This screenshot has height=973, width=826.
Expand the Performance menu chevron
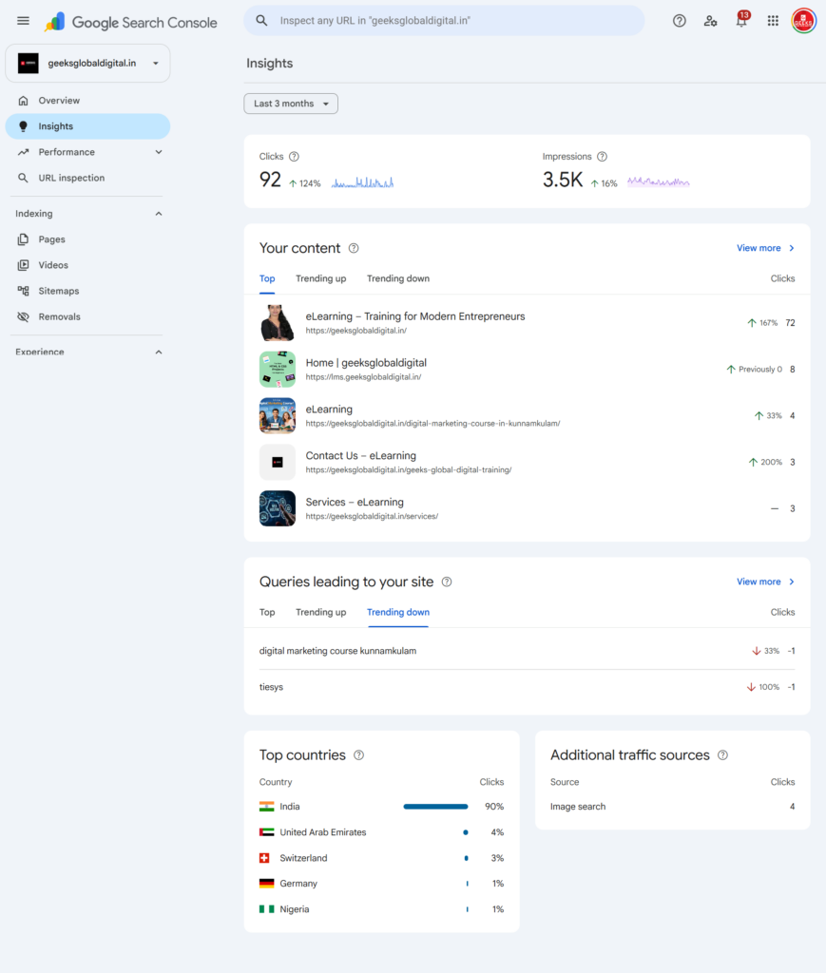pos(159,152)
